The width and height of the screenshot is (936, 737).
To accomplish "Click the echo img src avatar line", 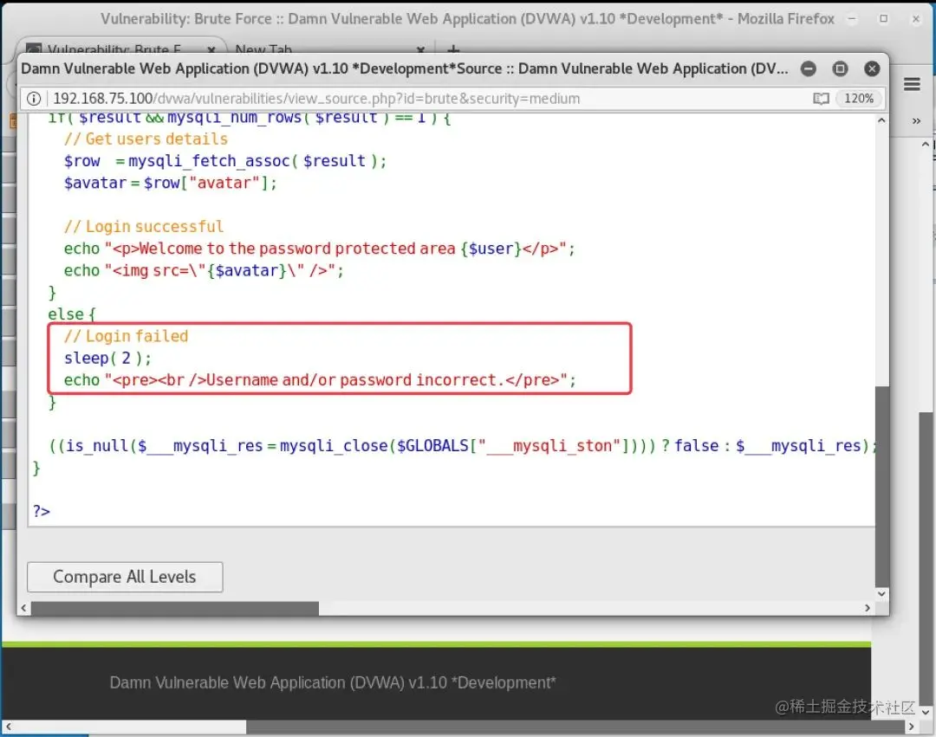I will click(x=205, y=271).
